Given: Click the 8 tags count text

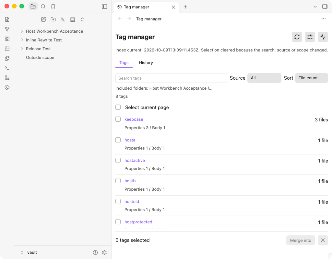Looking at the screenshot, I should point(122,96).
